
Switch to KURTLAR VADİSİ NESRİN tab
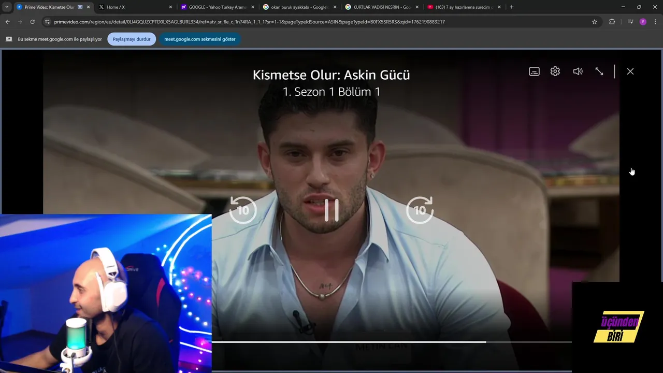click(x=382, y=7)
